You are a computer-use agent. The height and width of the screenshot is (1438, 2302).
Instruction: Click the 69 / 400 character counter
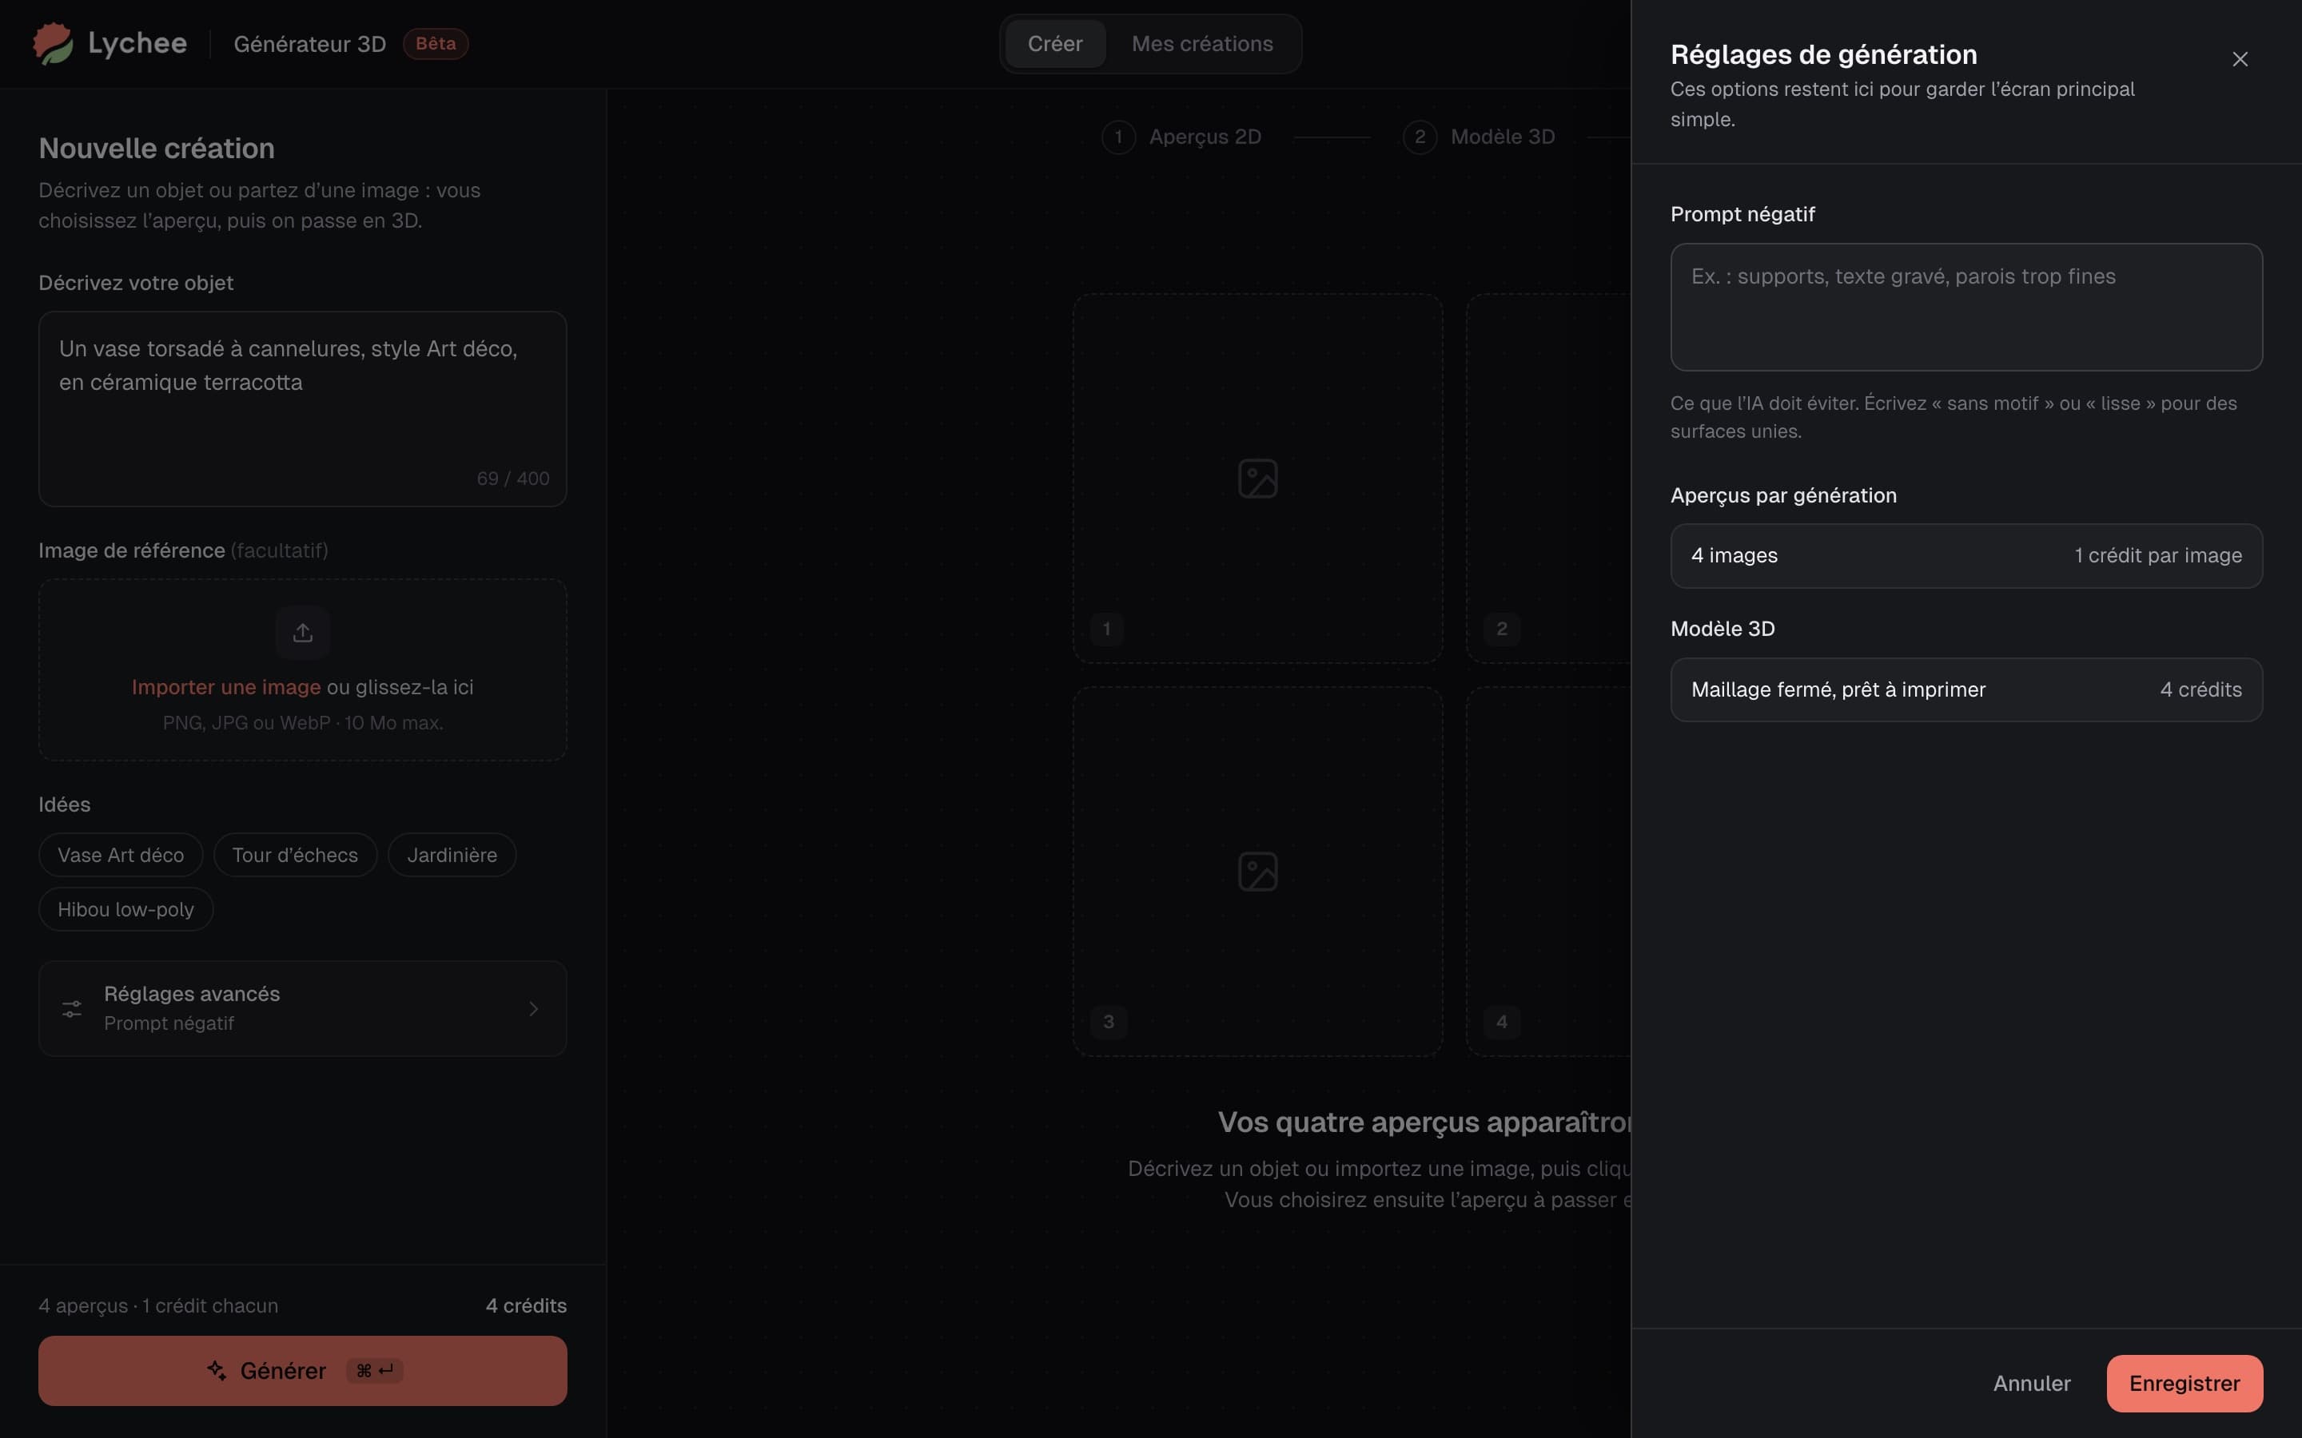[512, 479]
